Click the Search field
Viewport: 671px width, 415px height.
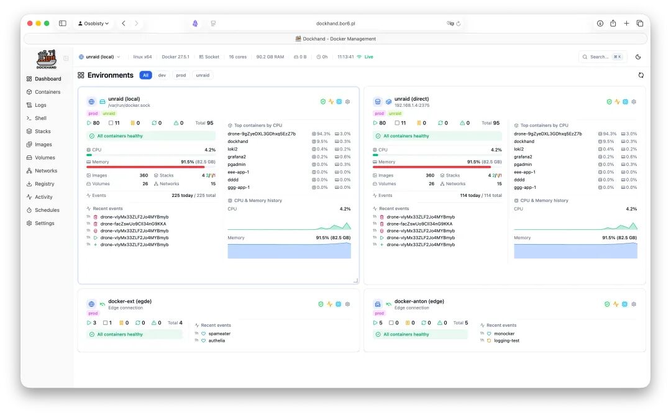[x=603, y=57]
